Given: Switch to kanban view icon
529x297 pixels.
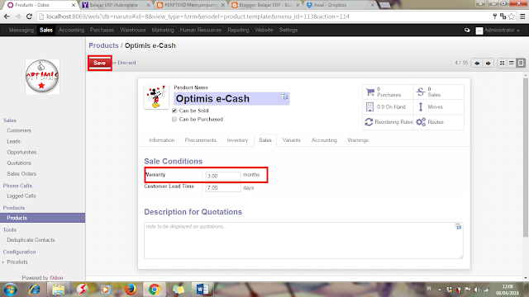Looking at the screenshot, I should pyautogui.click(x=502, y=63).
